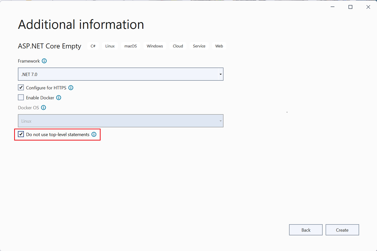Select the Service tag
The height and width of the screenshot is (251, 377).
pos(199,46)
